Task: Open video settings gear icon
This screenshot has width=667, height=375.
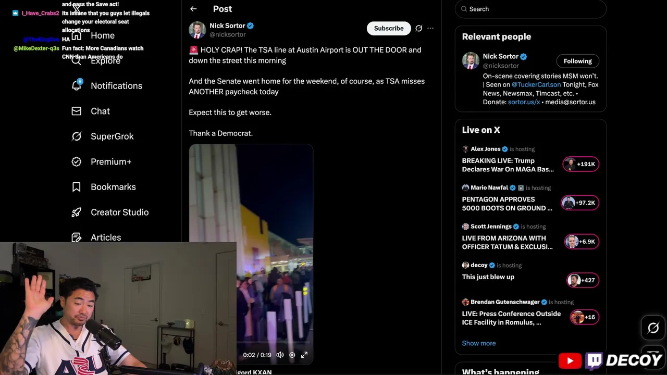Action: point(292,355)
